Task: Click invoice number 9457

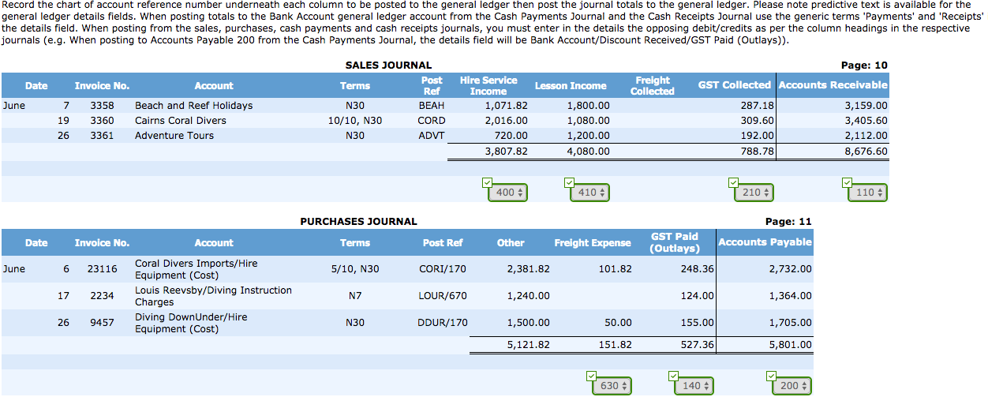Action: click(102, 323)
